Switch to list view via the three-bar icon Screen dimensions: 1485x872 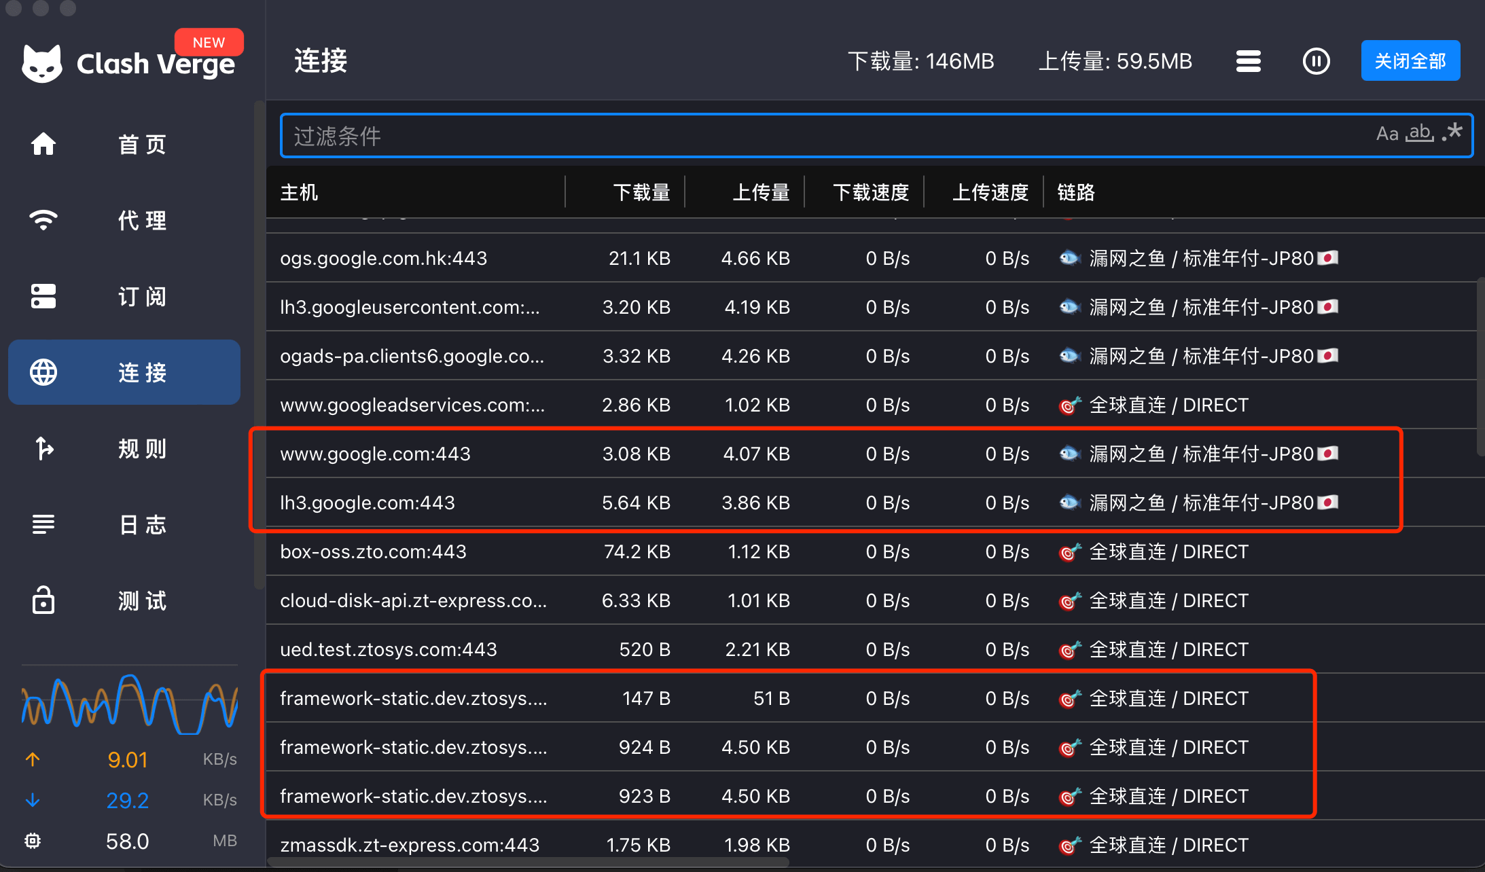1249,61
